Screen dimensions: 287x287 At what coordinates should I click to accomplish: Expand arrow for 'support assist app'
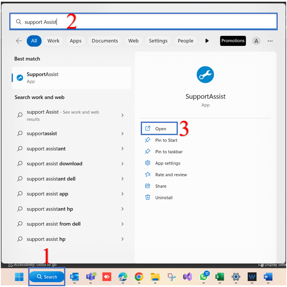[x=122, y=194]
